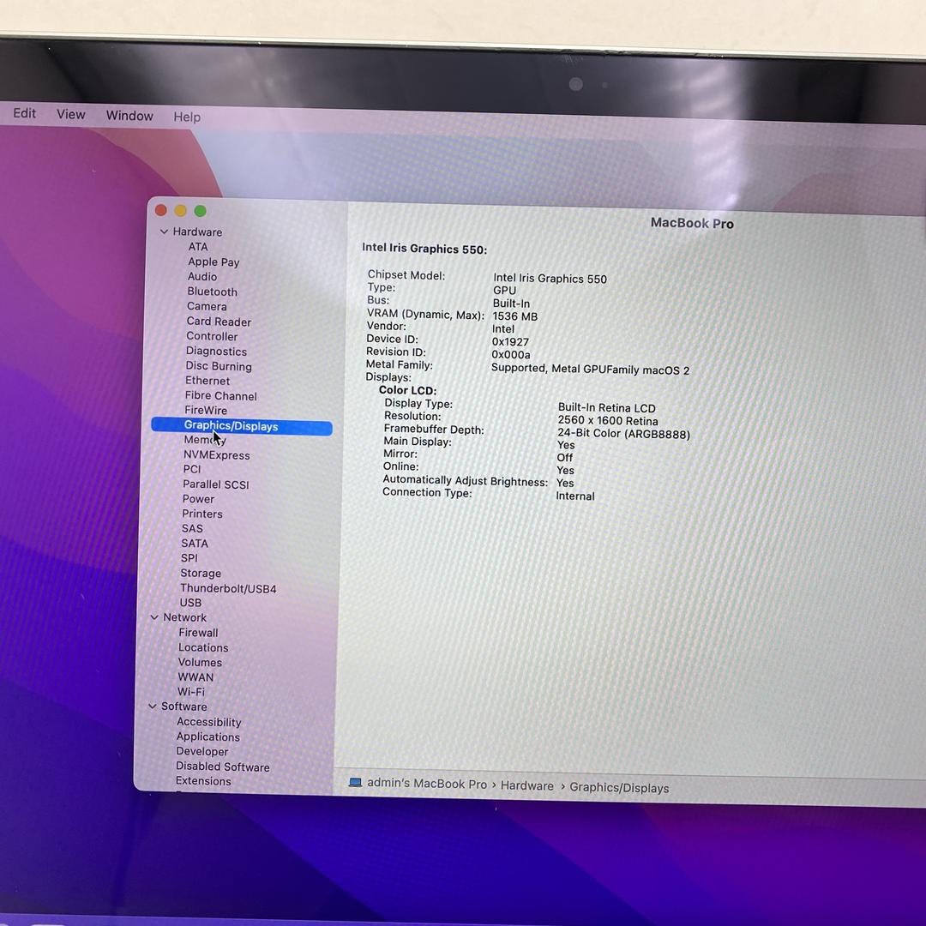Select Disabled Software in the sidebar
Screen dimensions: 926x926
(x=223, y=767)
